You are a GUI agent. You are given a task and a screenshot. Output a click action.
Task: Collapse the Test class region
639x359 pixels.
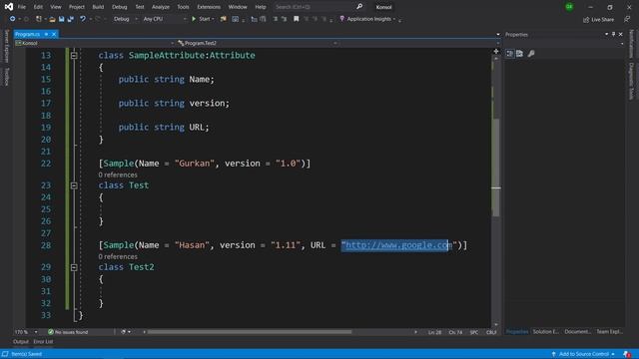click(74, 185)
